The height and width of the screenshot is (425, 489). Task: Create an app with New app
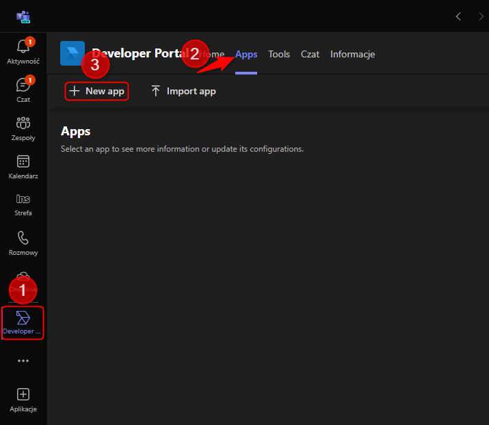click(x=97, y=91)
